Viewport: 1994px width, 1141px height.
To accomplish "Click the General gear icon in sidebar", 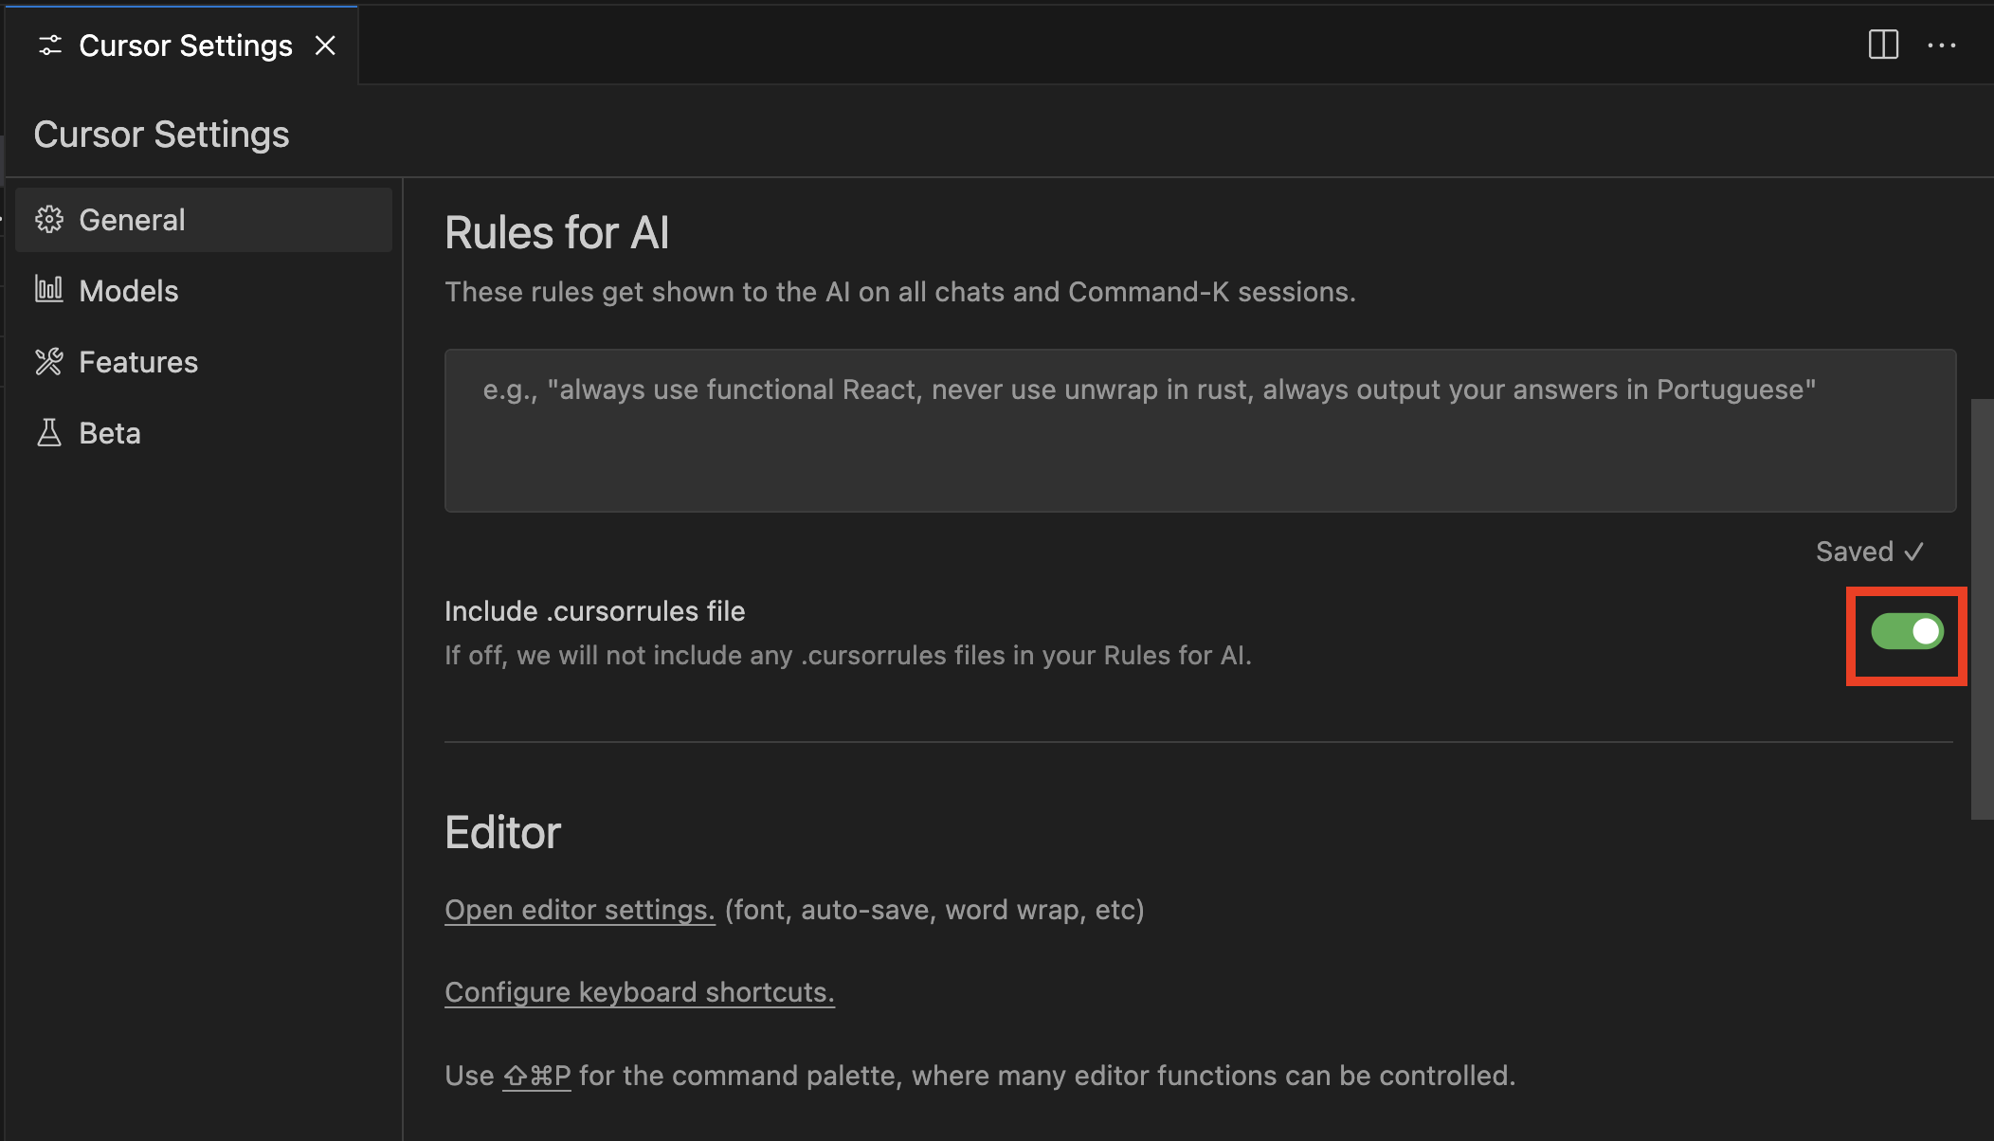I will click(48, 220).
